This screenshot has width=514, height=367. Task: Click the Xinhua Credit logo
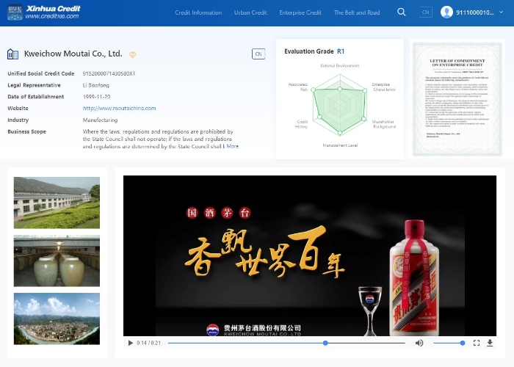(44, 12)
